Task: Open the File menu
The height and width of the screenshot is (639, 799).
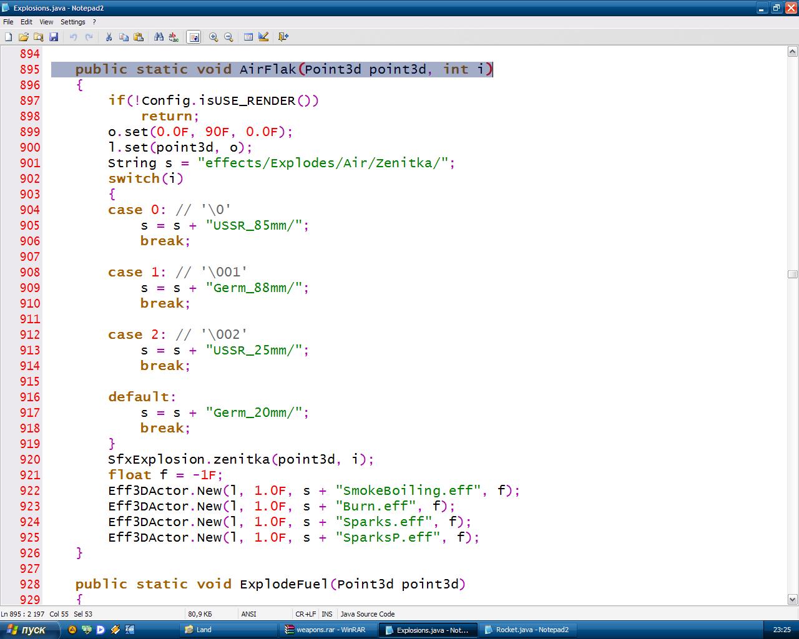Action: click(8, 22)
